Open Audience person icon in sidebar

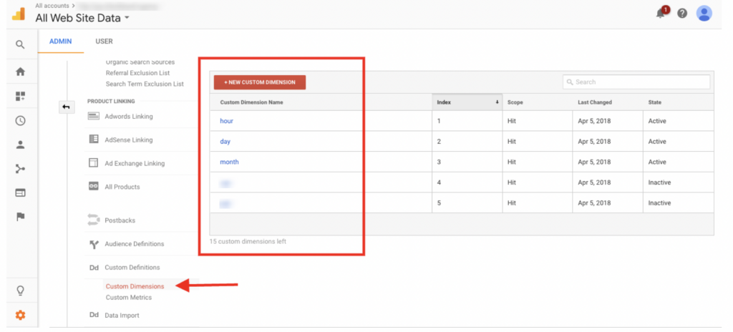(x=20, y=145)
